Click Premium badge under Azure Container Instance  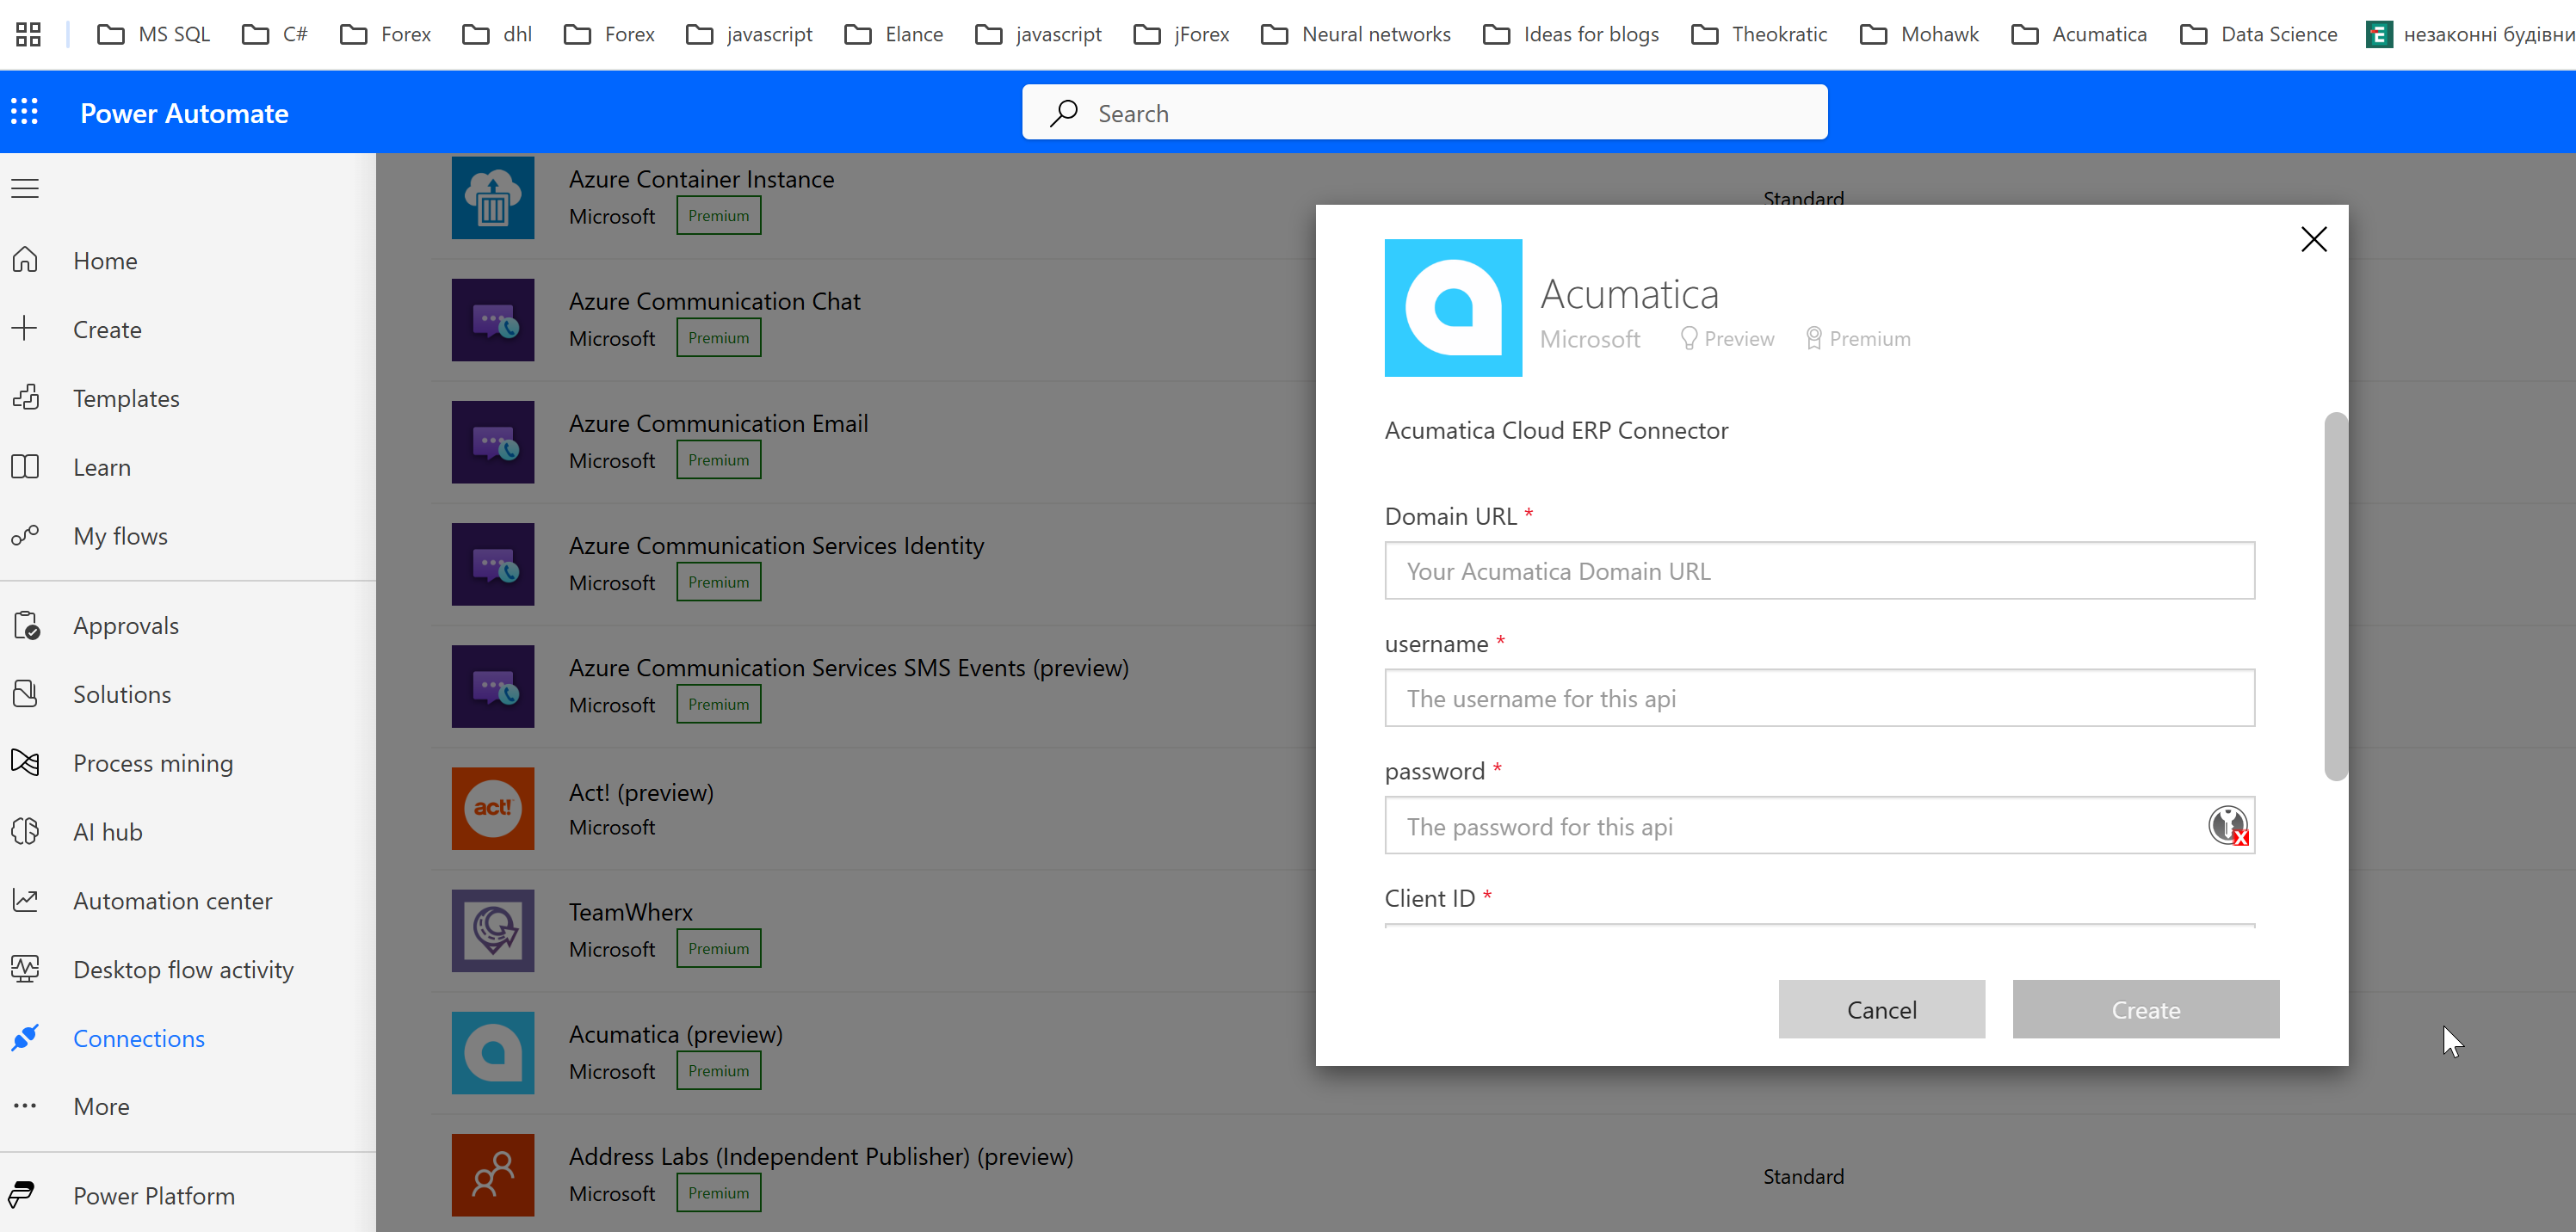(x=718, y=215)
